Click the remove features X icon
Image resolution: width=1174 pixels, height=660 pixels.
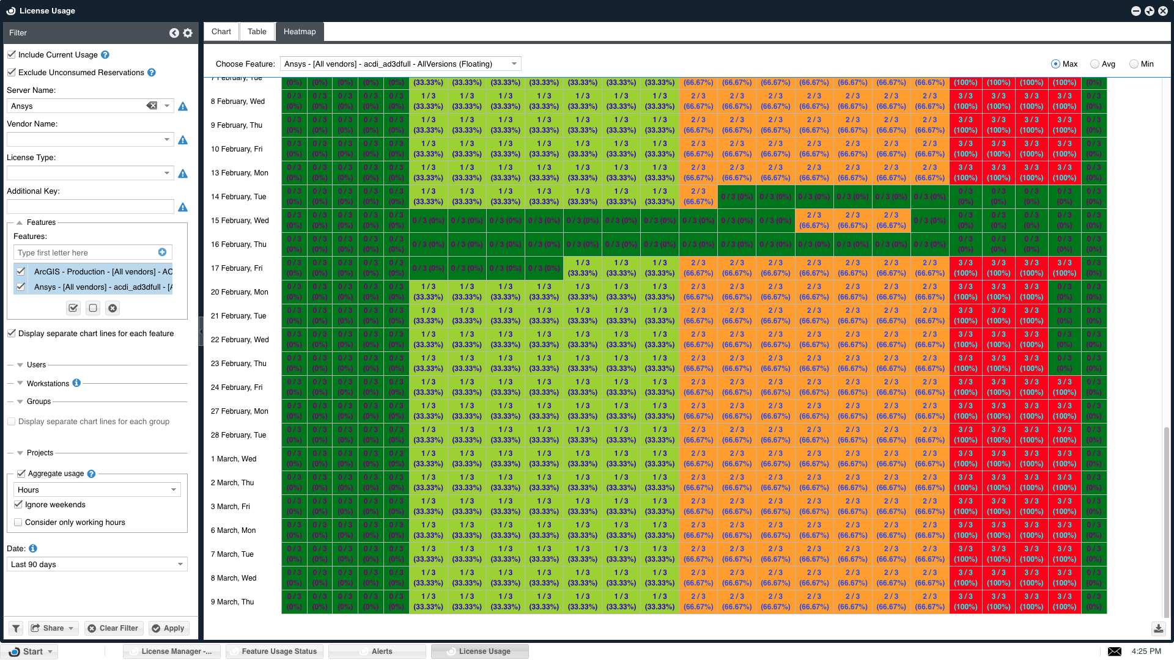[113, 308]
